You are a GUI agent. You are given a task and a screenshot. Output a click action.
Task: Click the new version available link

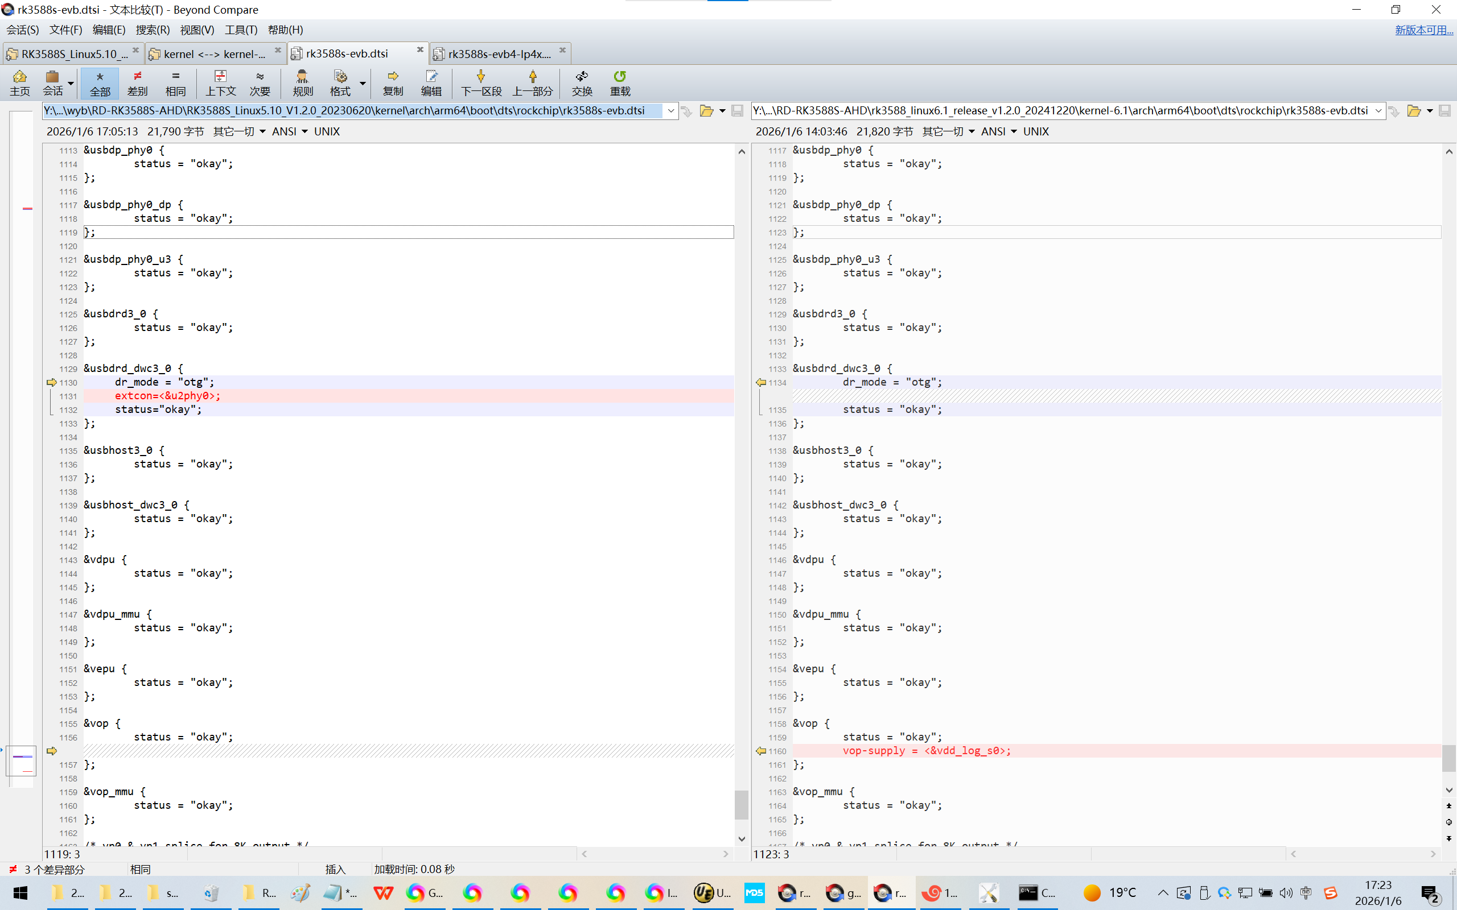click(x=1424, y=30)
